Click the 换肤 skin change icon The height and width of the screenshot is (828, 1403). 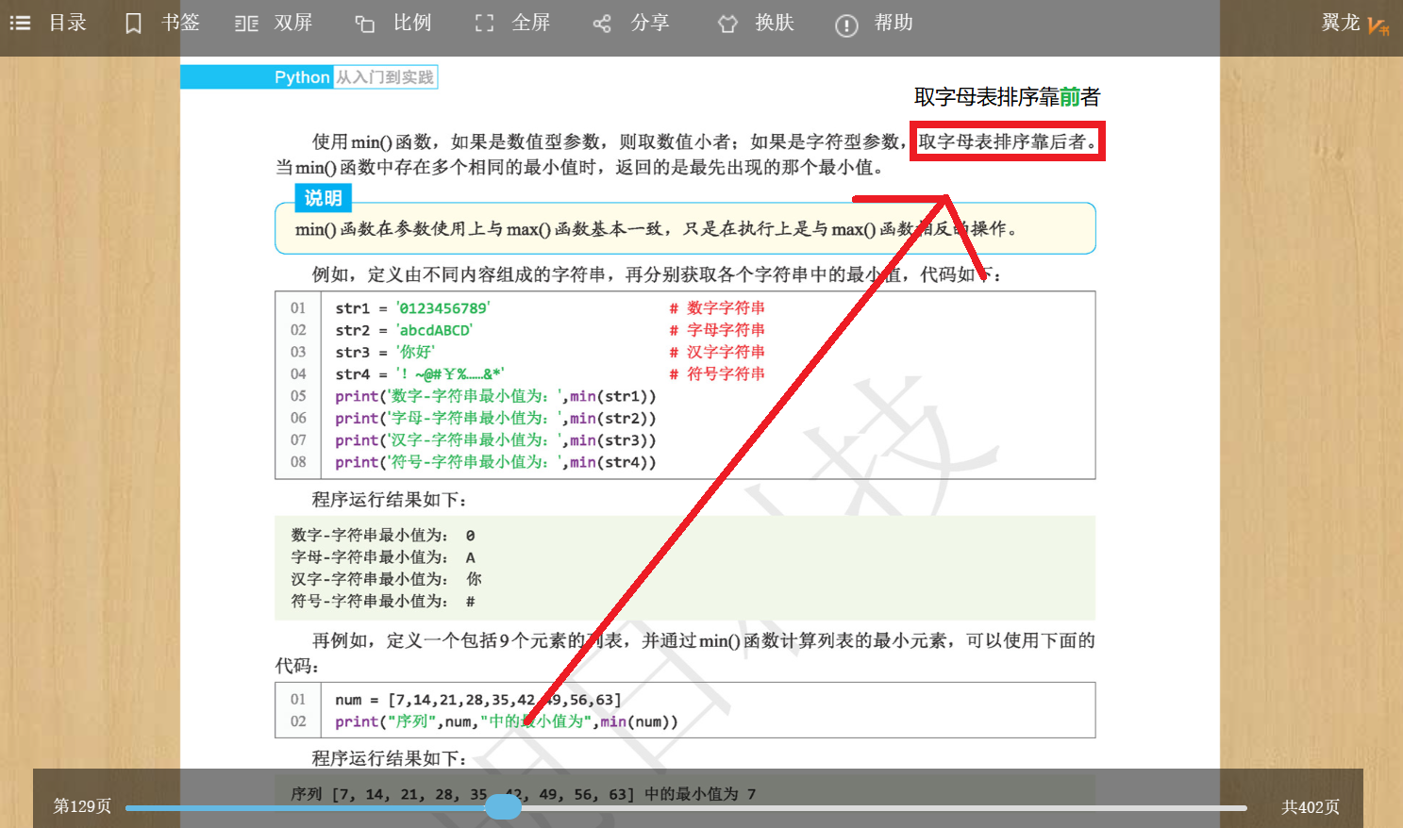pyautogui.click(x=727, y=24)
